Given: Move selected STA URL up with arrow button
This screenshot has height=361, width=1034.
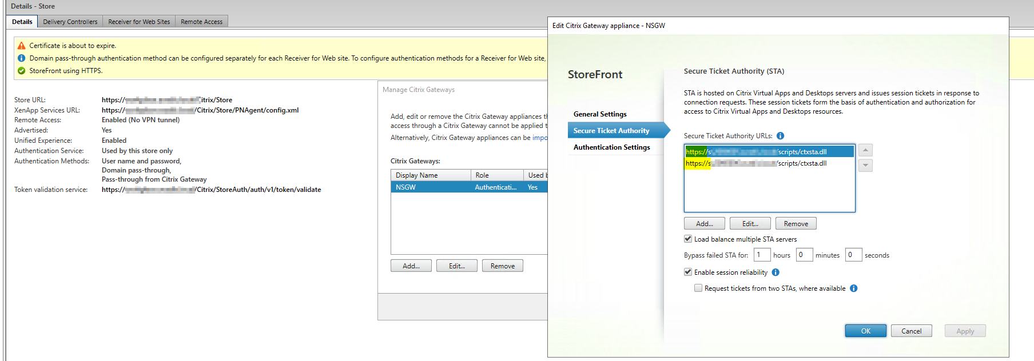Looking at the screenshot, I should pyautogui.click(x=865, y=150).
